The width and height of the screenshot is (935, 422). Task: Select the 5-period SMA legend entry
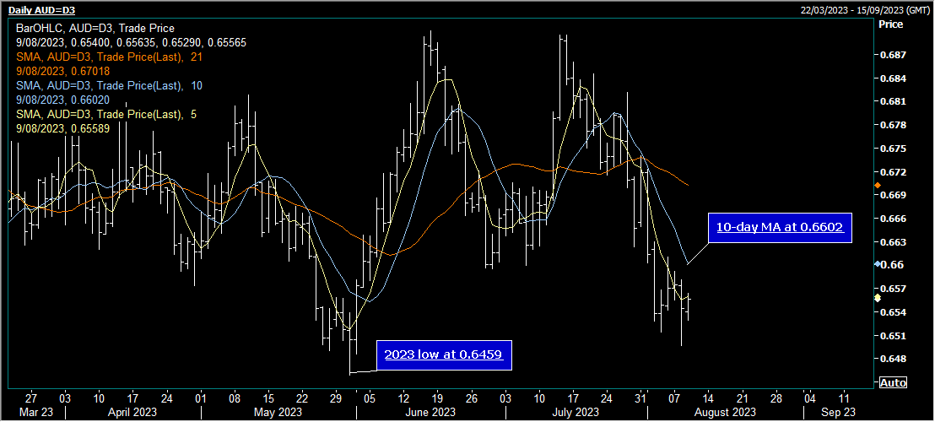pyautogui.click(x=106, y=115)
